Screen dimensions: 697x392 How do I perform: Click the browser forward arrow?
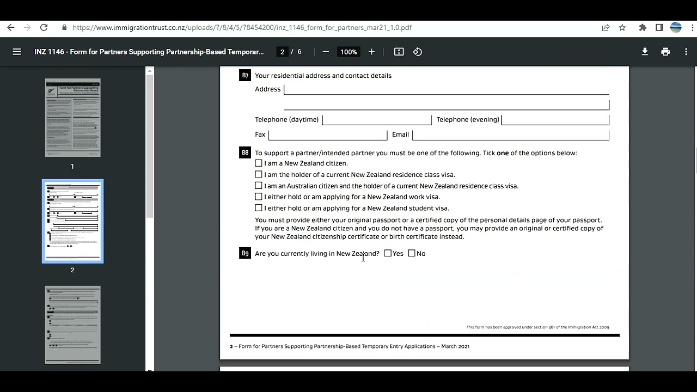point(27,28)
